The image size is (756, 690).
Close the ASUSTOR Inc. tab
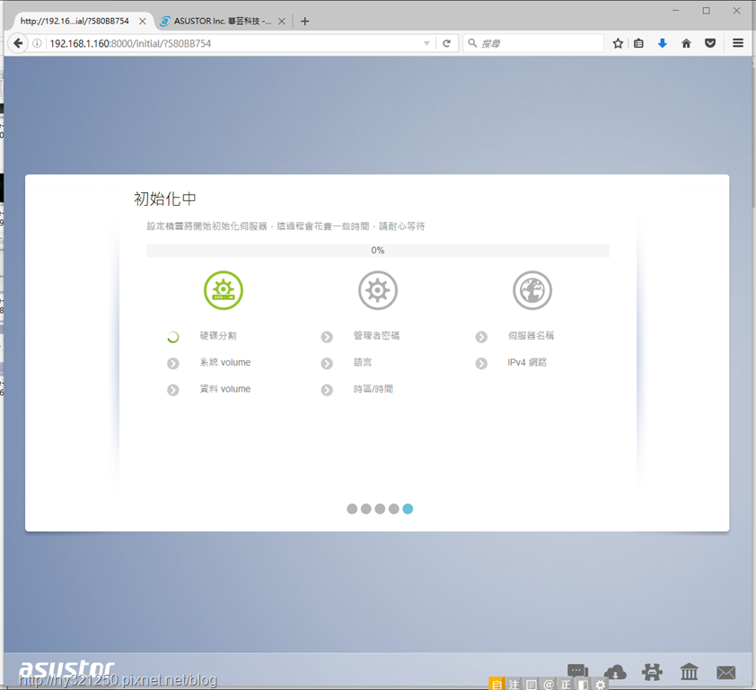[x=282, y=22]
